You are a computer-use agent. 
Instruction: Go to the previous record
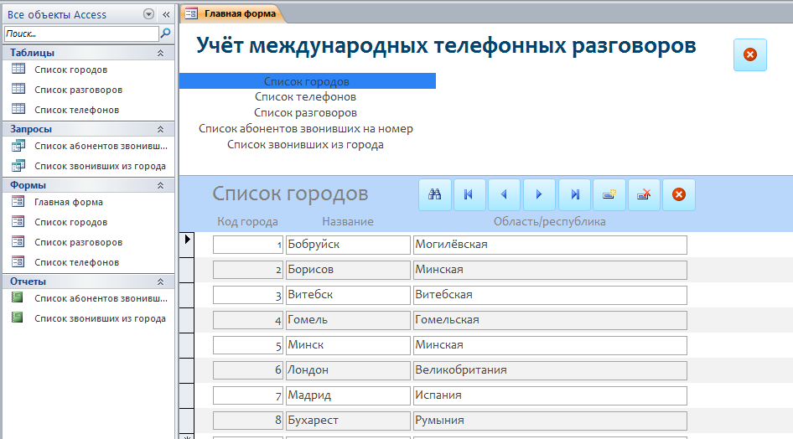505,194
